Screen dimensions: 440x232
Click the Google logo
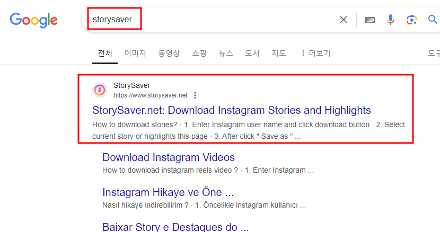pyautogui.click(x=34, y=20)
